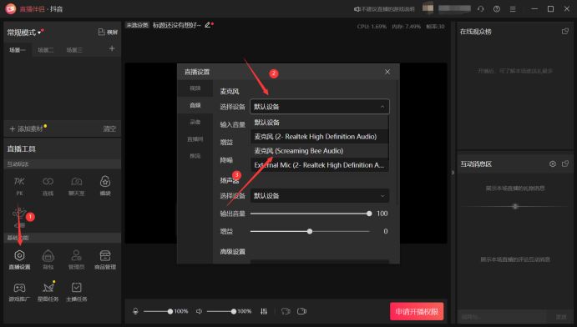Select 麦克风 (Screaming Bee Audio) option
This screenshot has width=577, height=327.
[320, 151]
